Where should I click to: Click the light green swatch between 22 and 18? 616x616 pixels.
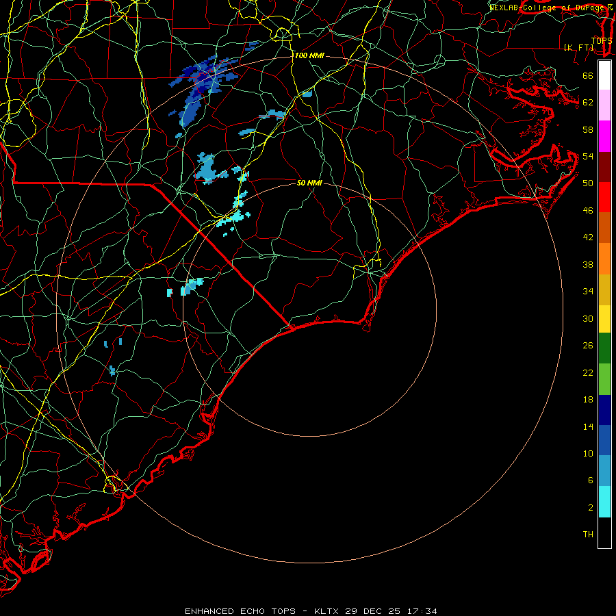(604, 379)
